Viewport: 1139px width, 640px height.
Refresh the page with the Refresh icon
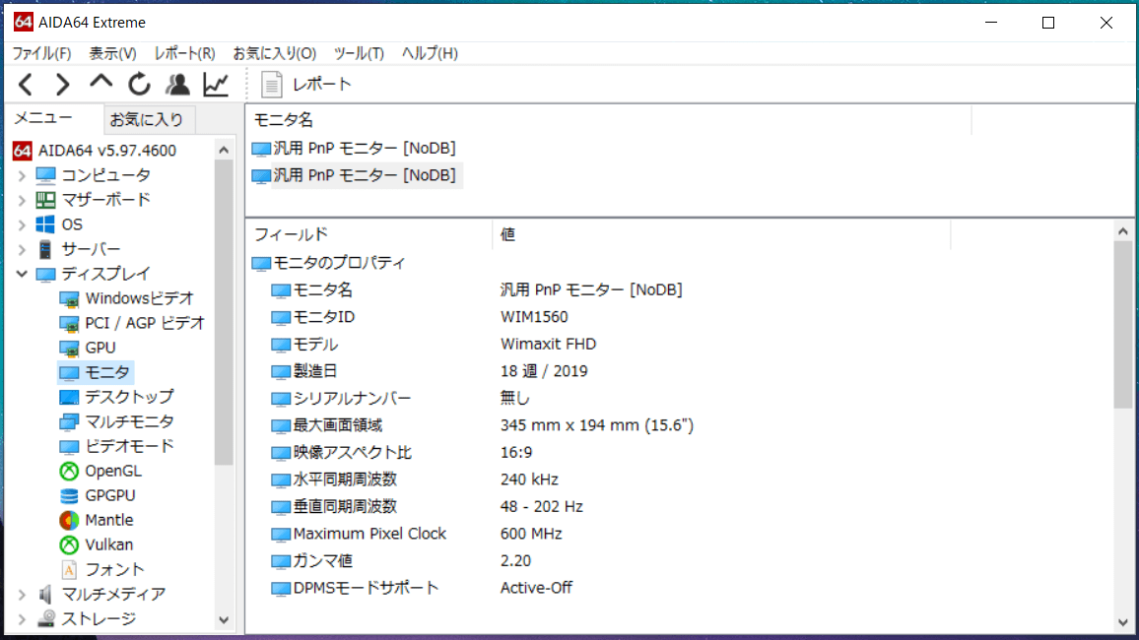139,85
